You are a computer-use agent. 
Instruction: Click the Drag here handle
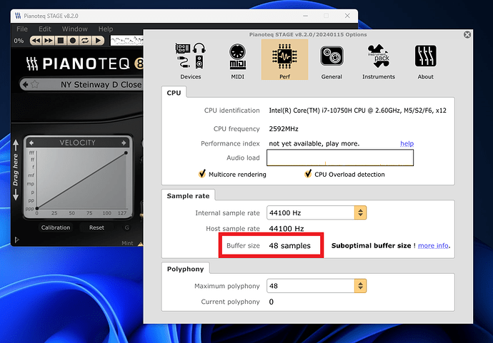(x=16, y=170)
